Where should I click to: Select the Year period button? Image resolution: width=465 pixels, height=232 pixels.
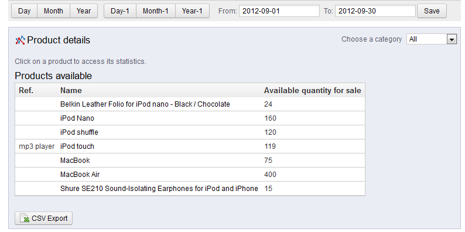click(84, 11)
